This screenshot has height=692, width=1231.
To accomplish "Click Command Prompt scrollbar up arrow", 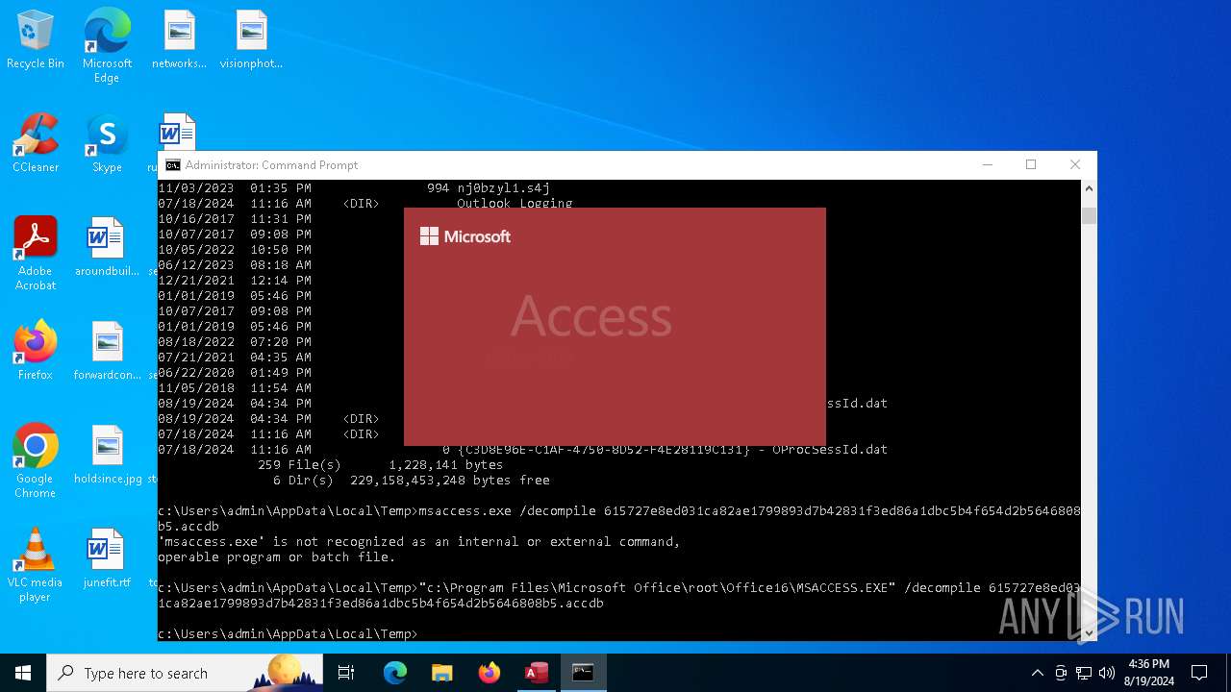I will (1089, 188).
